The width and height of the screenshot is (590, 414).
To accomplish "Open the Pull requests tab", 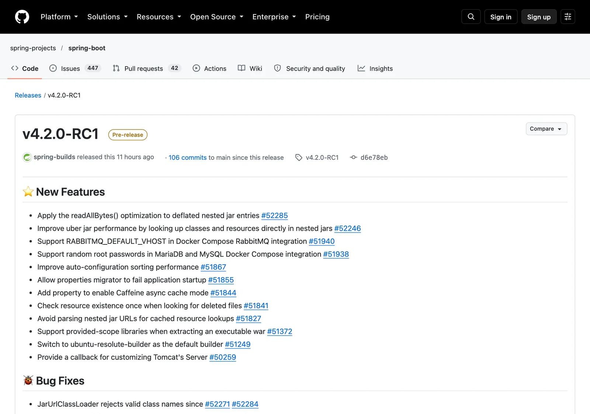I will pyautogui.click(x=147, y=68).
